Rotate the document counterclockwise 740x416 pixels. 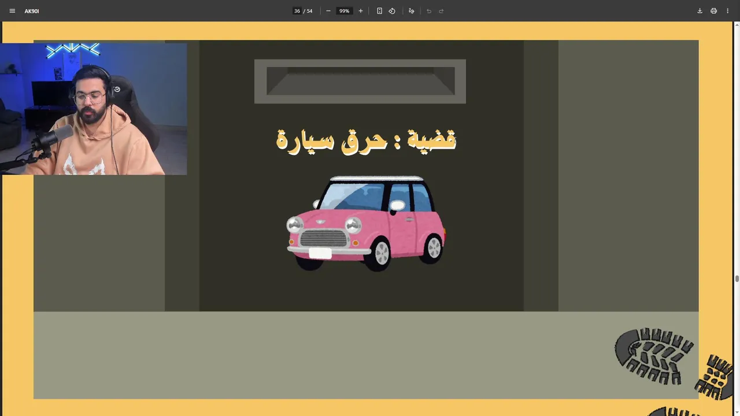coord(392,11)
